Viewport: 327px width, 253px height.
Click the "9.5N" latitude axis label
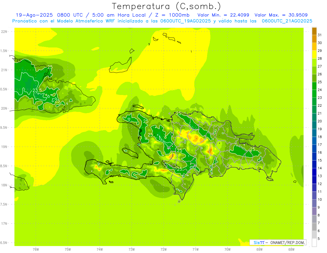point(4,127)
